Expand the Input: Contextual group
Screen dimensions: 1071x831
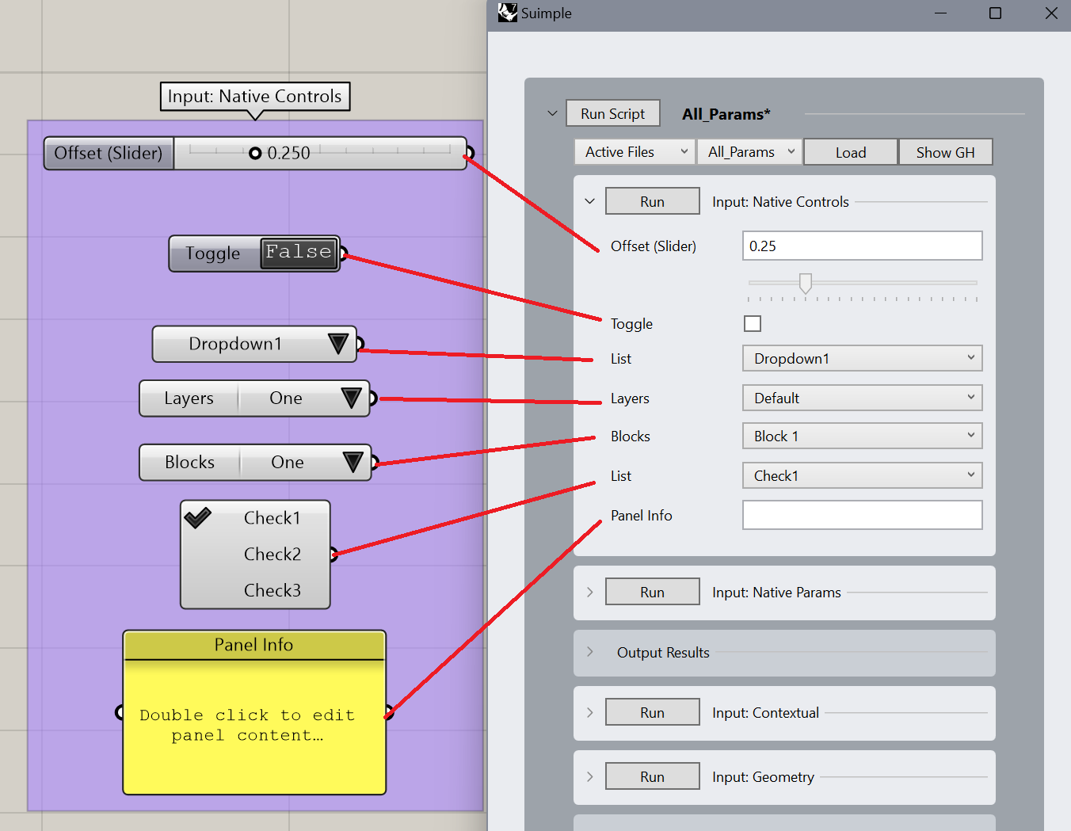click(589, 712)
